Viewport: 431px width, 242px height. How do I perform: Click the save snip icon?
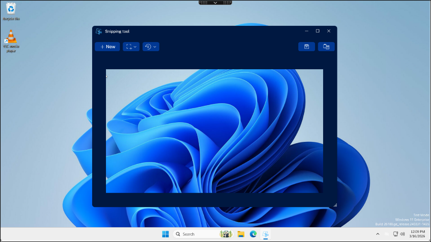click(x=306, y=47)
